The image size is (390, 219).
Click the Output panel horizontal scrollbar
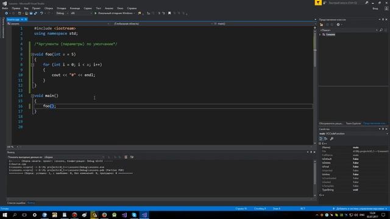[x=159, y=199]
